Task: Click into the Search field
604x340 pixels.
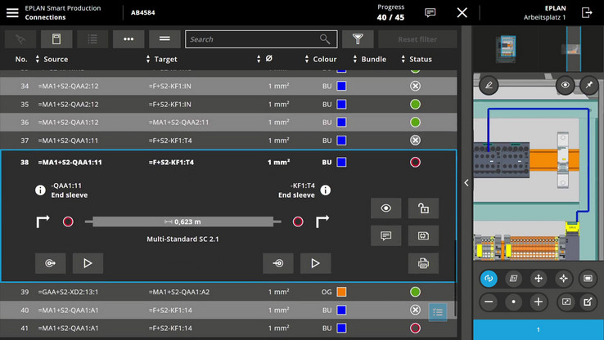Action: (254, 39)
